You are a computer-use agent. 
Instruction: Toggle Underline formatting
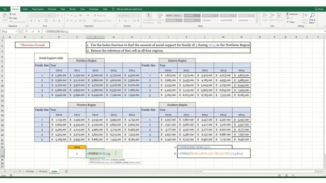tap(39, 21)
